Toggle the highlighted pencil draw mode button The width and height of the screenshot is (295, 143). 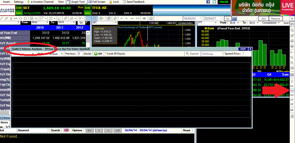[88, 18]
